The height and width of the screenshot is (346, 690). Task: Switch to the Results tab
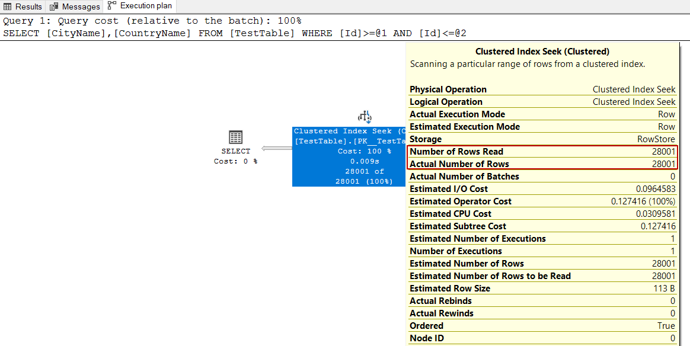pos(28,7)
